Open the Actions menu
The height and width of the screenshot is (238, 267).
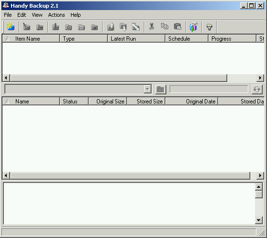click(x=57, y=15)
